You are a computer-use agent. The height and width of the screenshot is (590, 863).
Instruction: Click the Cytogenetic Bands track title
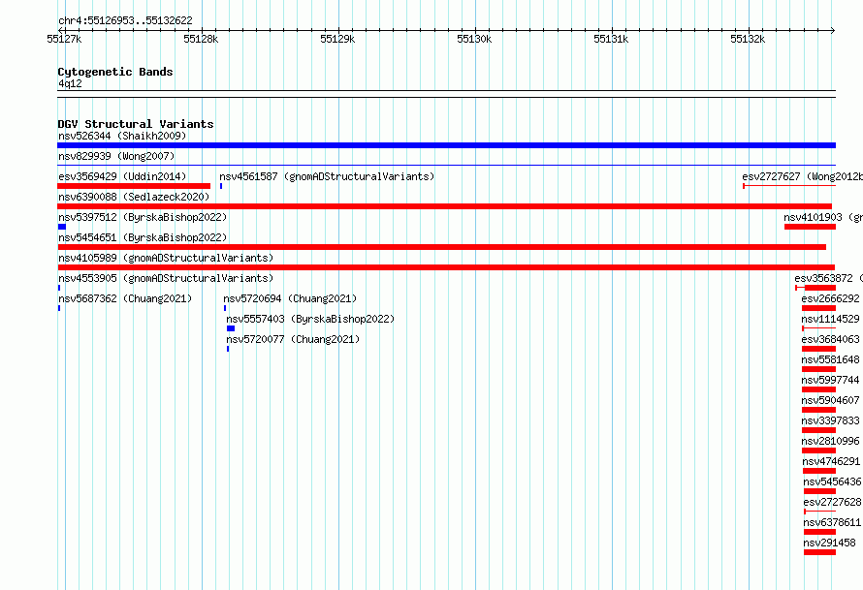point(115,72)
